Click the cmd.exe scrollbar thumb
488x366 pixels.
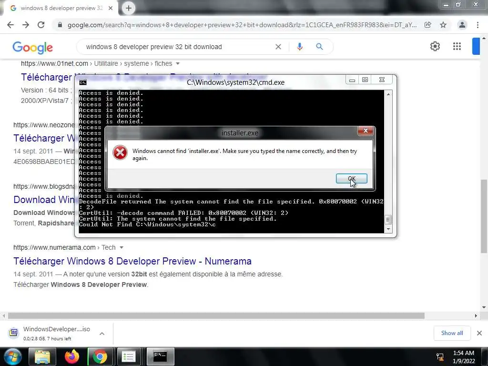click(x=388, y=220)
